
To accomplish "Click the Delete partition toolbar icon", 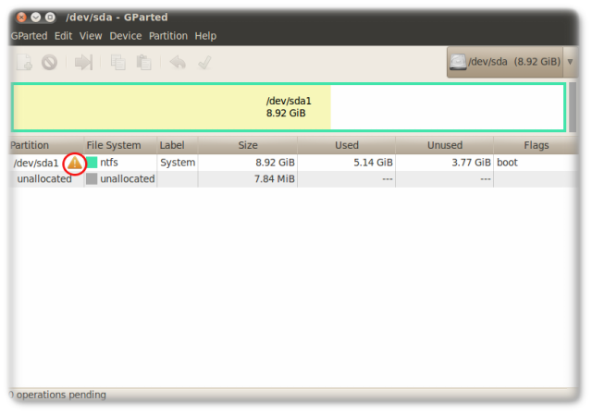I will (x=49, y=63).
